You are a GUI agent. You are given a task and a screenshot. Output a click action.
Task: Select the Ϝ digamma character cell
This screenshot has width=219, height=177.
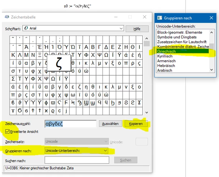click(x=66, y=103)
